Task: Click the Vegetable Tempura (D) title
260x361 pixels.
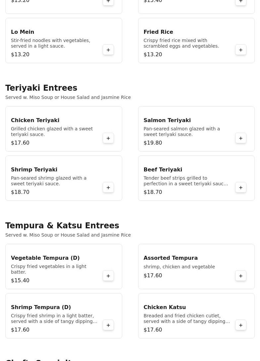Action: [45, 258]
